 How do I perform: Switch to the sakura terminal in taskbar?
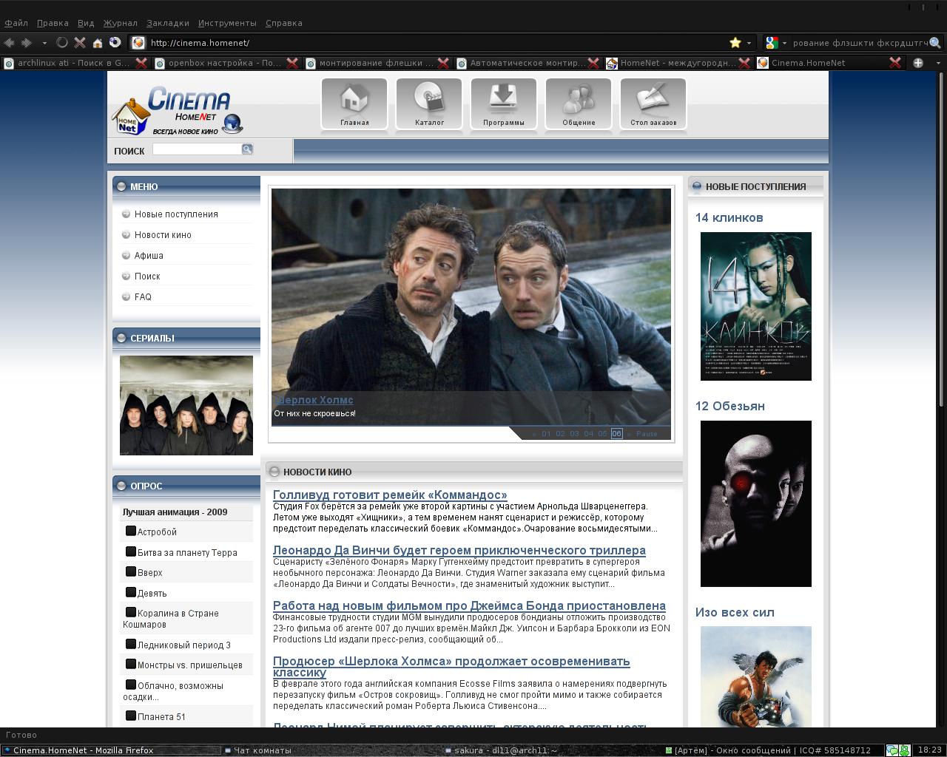click(x=506, y=750)
